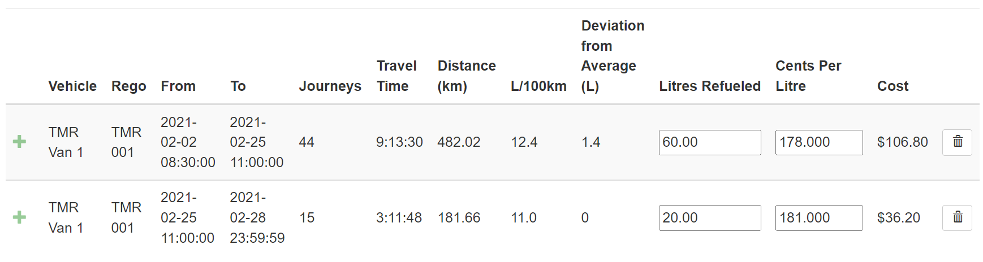Edit the 60.00 Litres Refueled field
The width and height of the screenshot is (983, 262).
pyautogui.click(x=710, y=142)
